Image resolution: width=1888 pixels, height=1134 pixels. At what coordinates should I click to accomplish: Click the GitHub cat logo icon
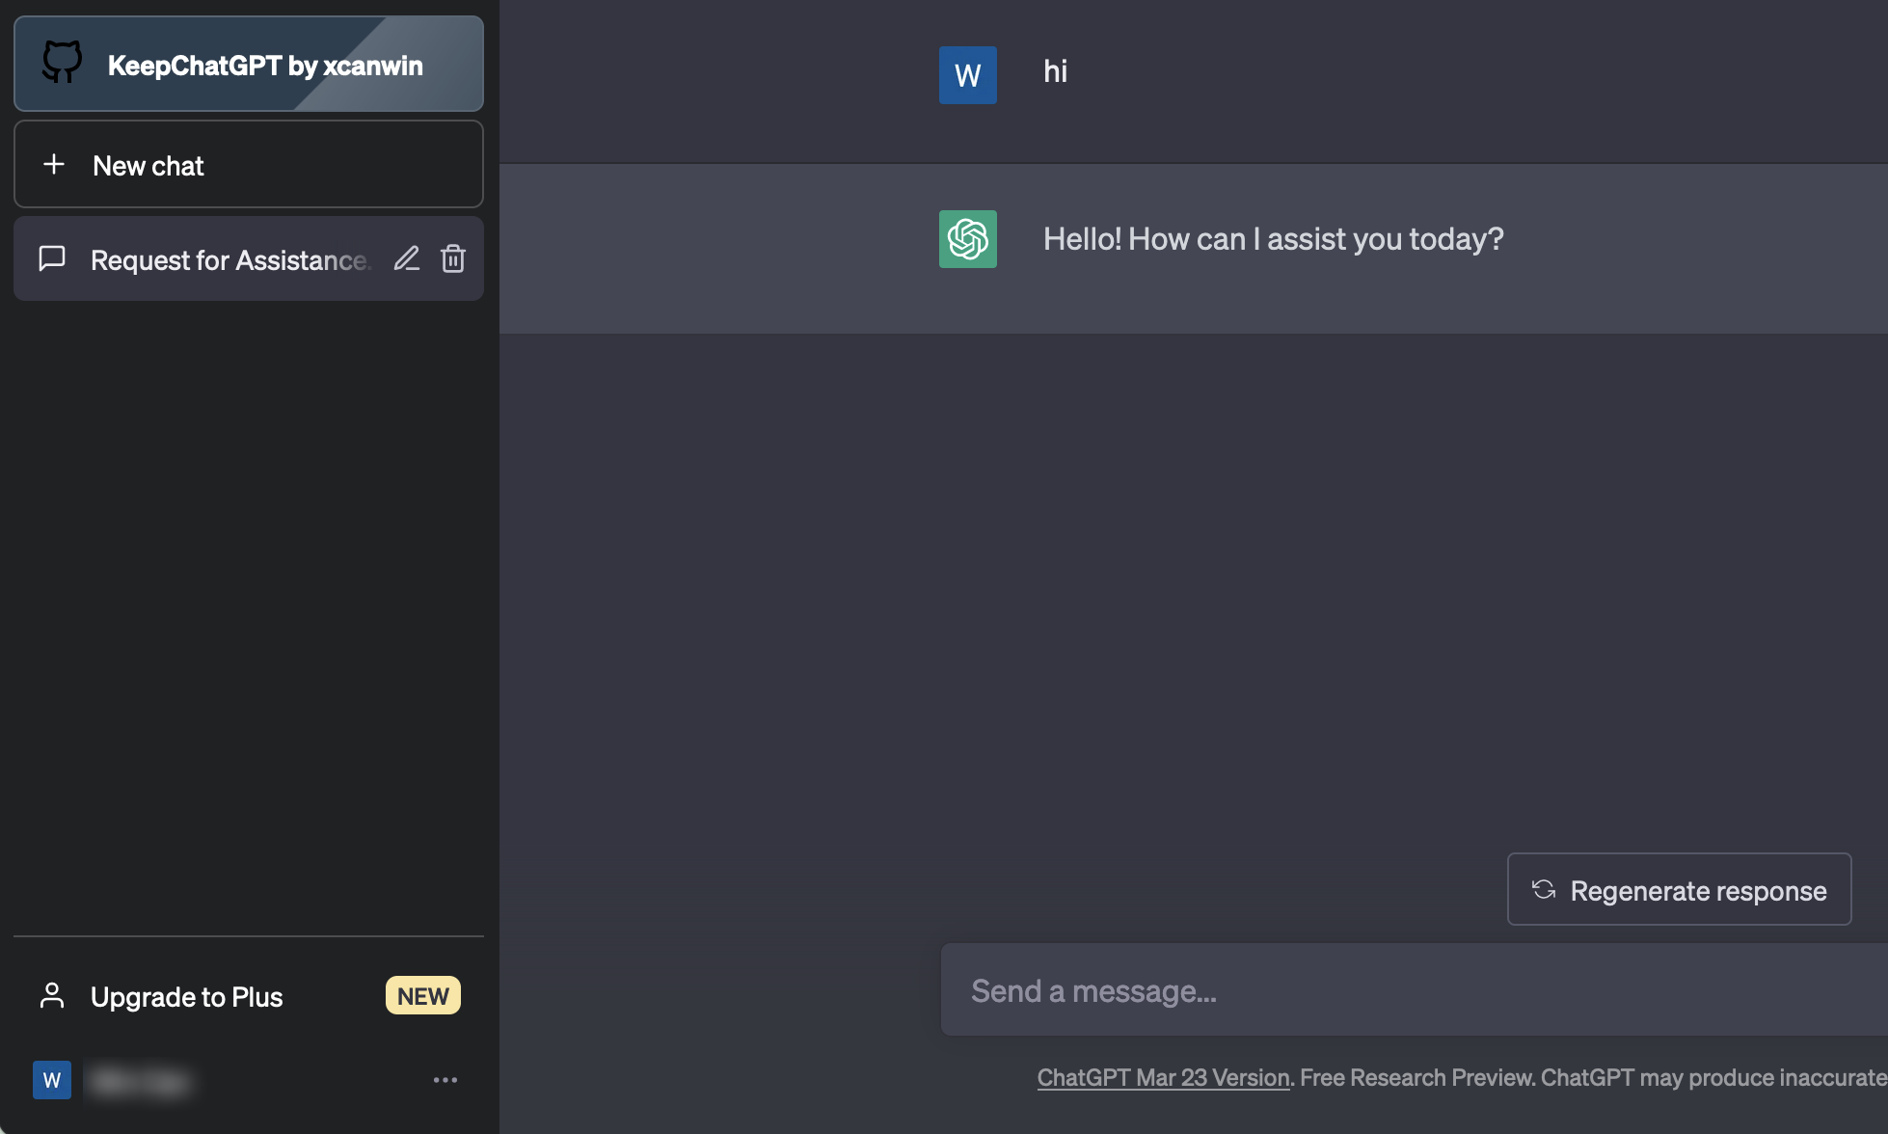pos(62,63)
